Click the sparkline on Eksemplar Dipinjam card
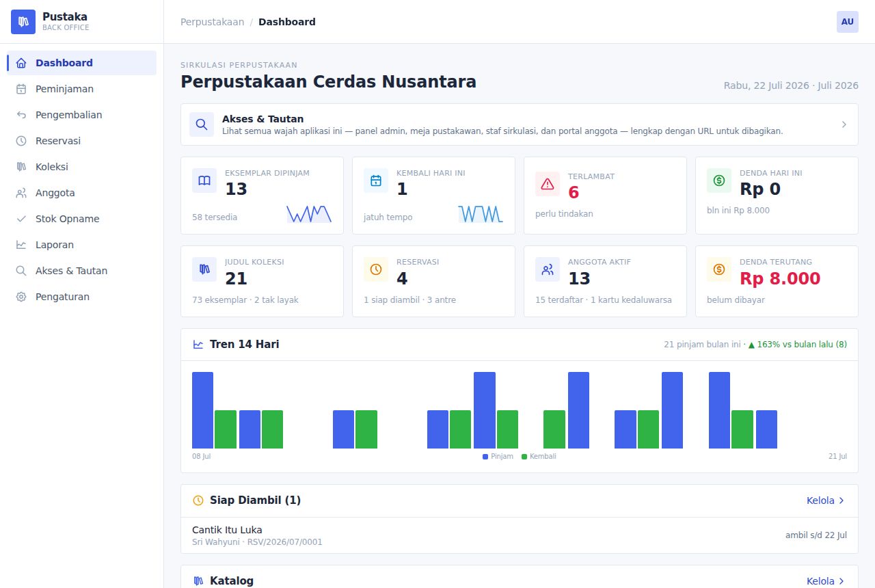The width and height of the screenshot is (875, 588). coord(309,214)
